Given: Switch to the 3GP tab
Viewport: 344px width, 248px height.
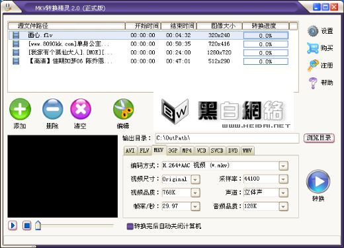Looking at the screenshot, I should coord(173,151).
